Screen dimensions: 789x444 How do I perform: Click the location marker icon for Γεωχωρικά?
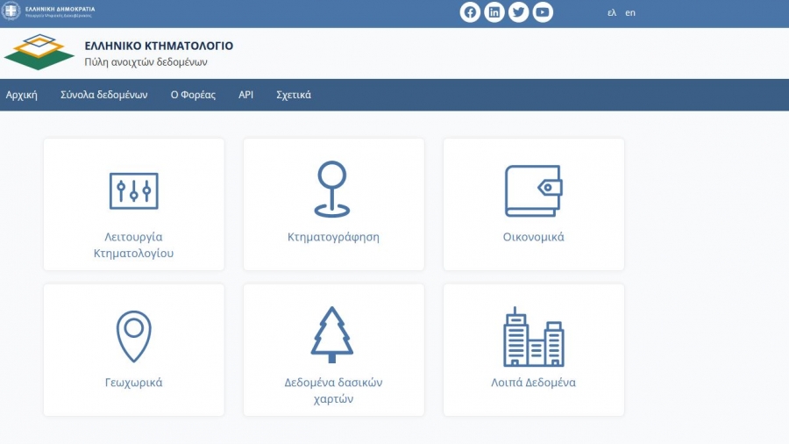coord(133,336)
